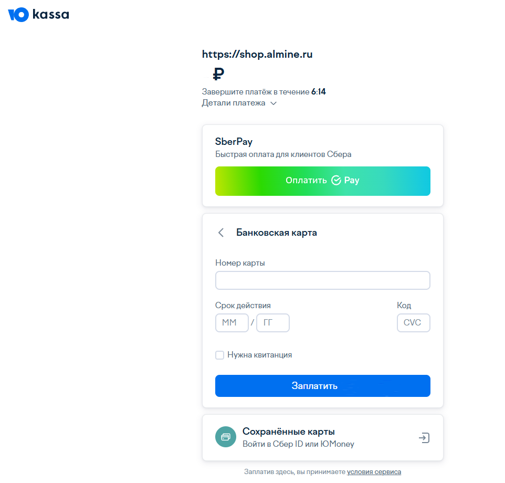The height and width of the screenshot is (483, 505).
Task: Click the SberPay heading text
Action: [x=234, y=142]
